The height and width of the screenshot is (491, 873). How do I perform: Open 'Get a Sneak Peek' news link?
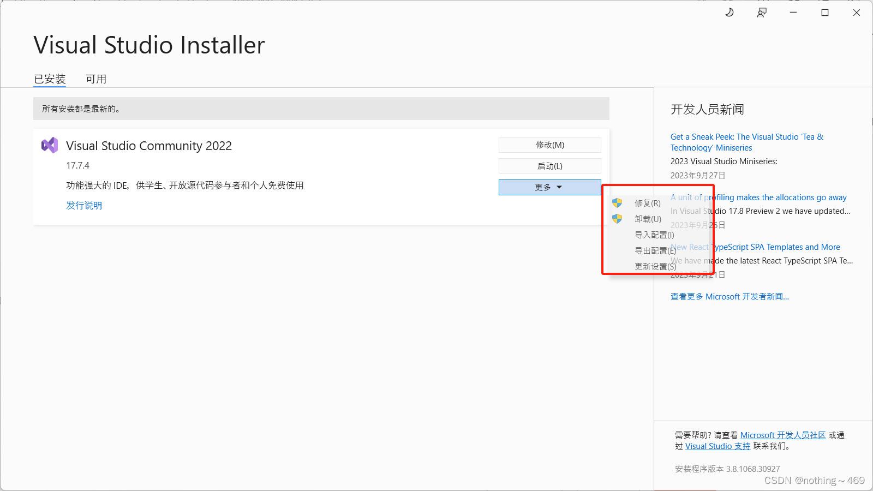[x=747, y=142]
